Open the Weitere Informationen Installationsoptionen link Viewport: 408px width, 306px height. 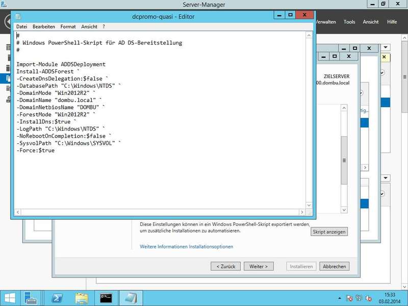[x=186, y=246]
